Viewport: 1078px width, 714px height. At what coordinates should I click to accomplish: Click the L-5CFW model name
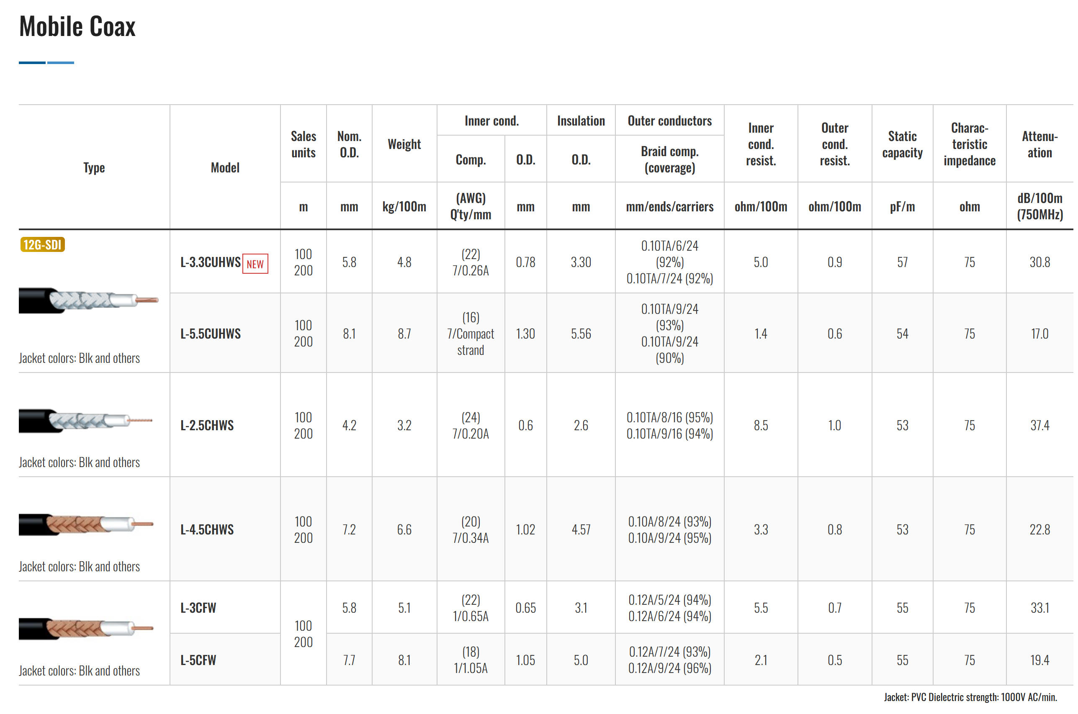coord(198,660)
